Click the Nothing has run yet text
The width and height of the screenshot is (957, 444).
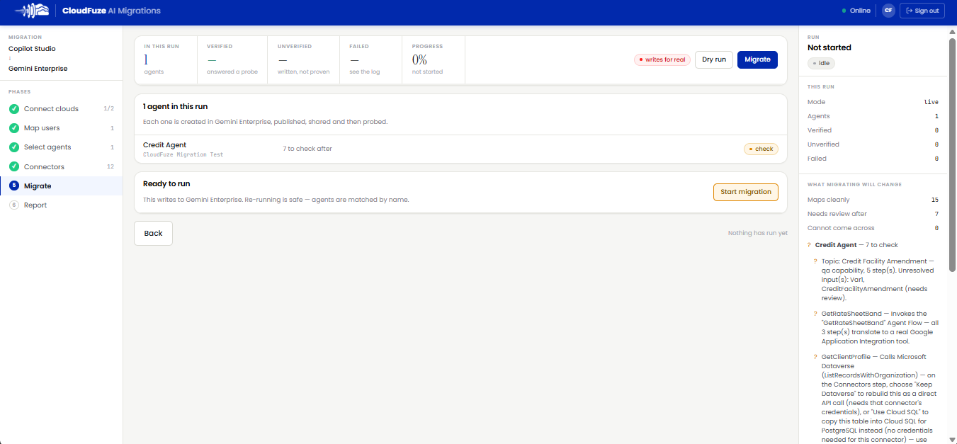[x=758, y=233]
